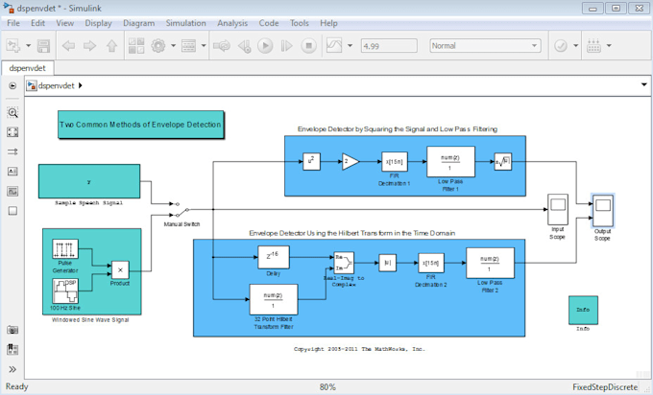Screen dimensions: 653x395
Task: Save the model with the floppy icon
Action: pos(44,46)
